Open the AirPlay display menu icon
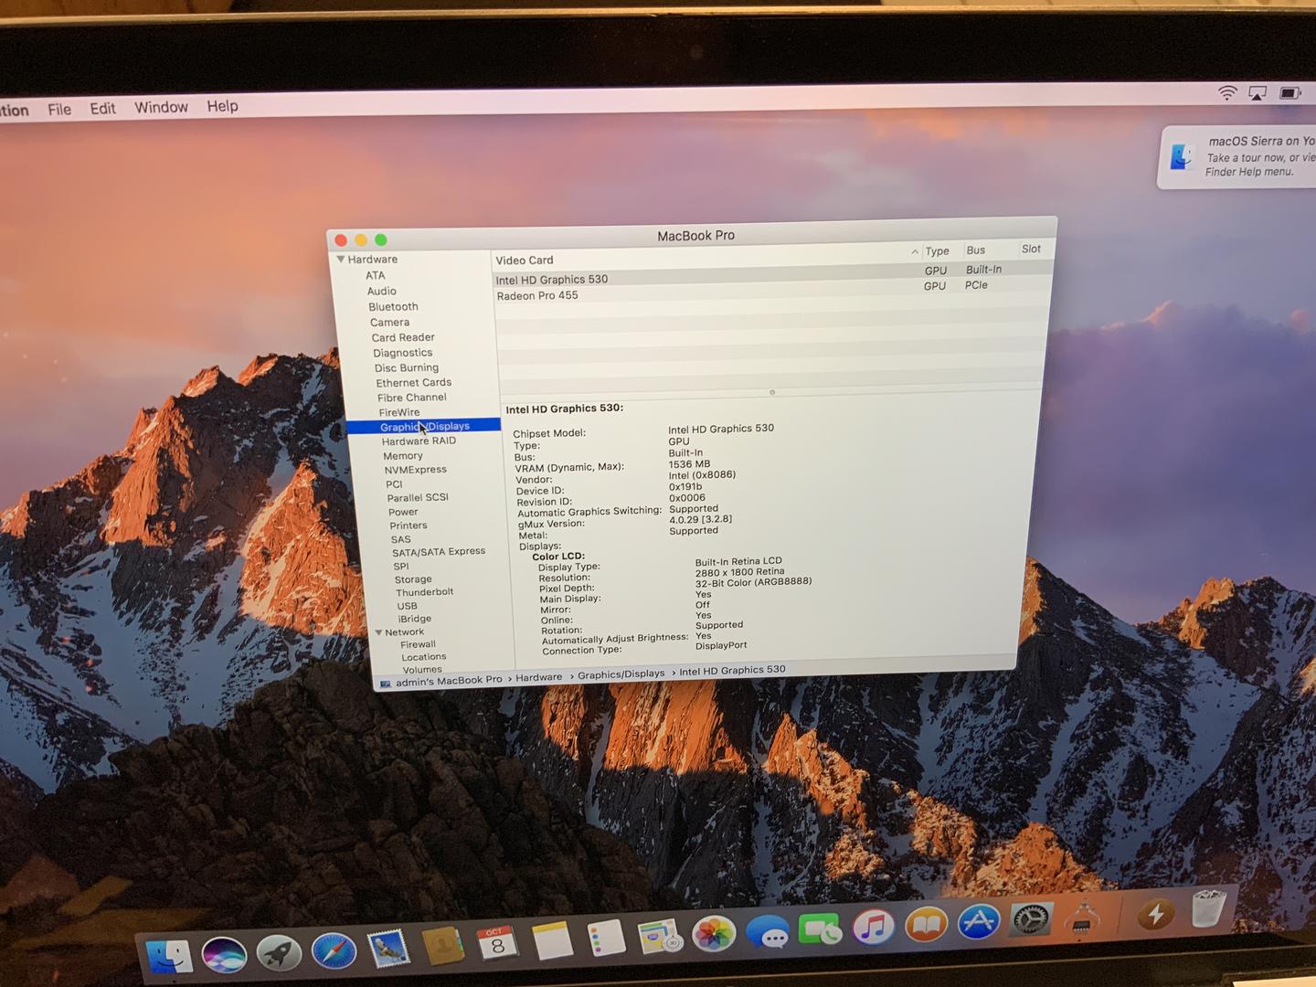Image resolution: width=1316 pixels, height=987 pixels. tap(1258, 93)
